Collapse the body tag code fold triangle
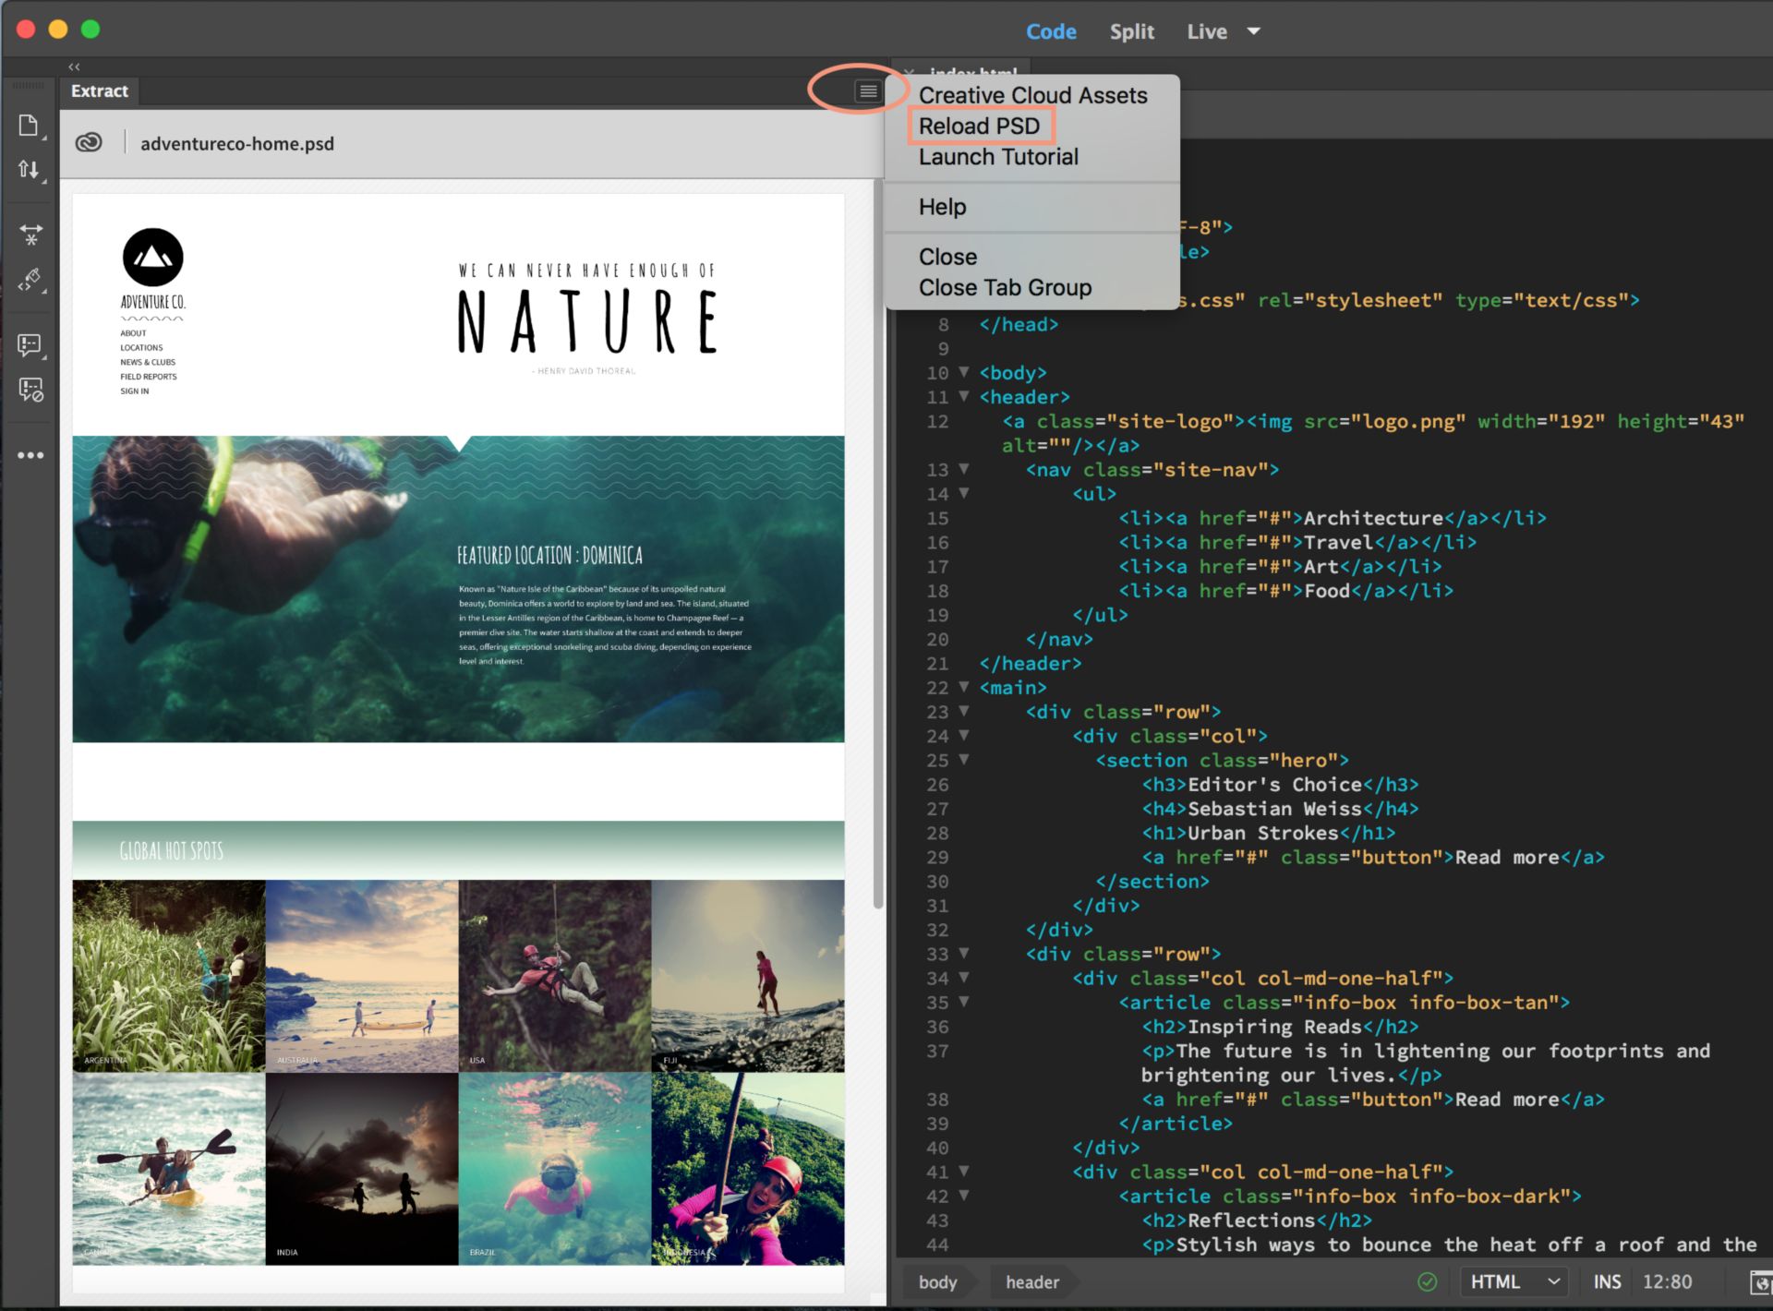Viewport: 1773px width, 1311px height. pos(964,372)
